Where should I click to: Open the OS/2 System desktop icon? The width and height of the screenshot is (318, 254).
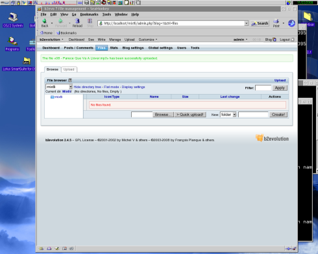pos(13,17)
